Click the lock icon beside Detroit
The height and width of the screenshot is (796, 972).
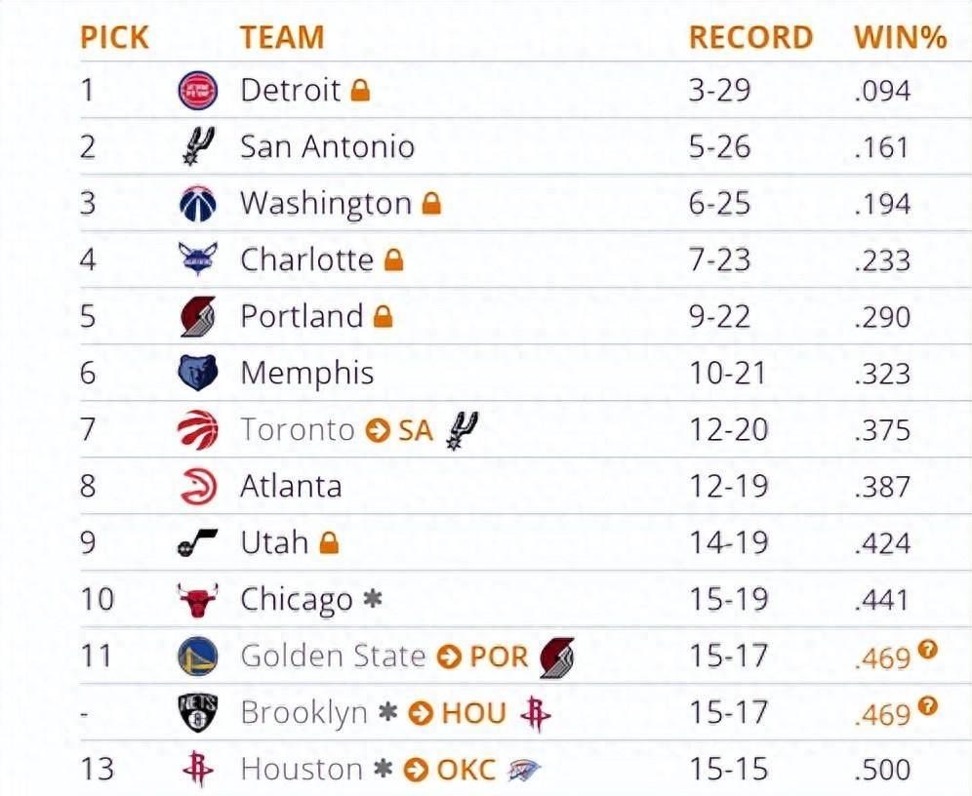coord(360,91)
